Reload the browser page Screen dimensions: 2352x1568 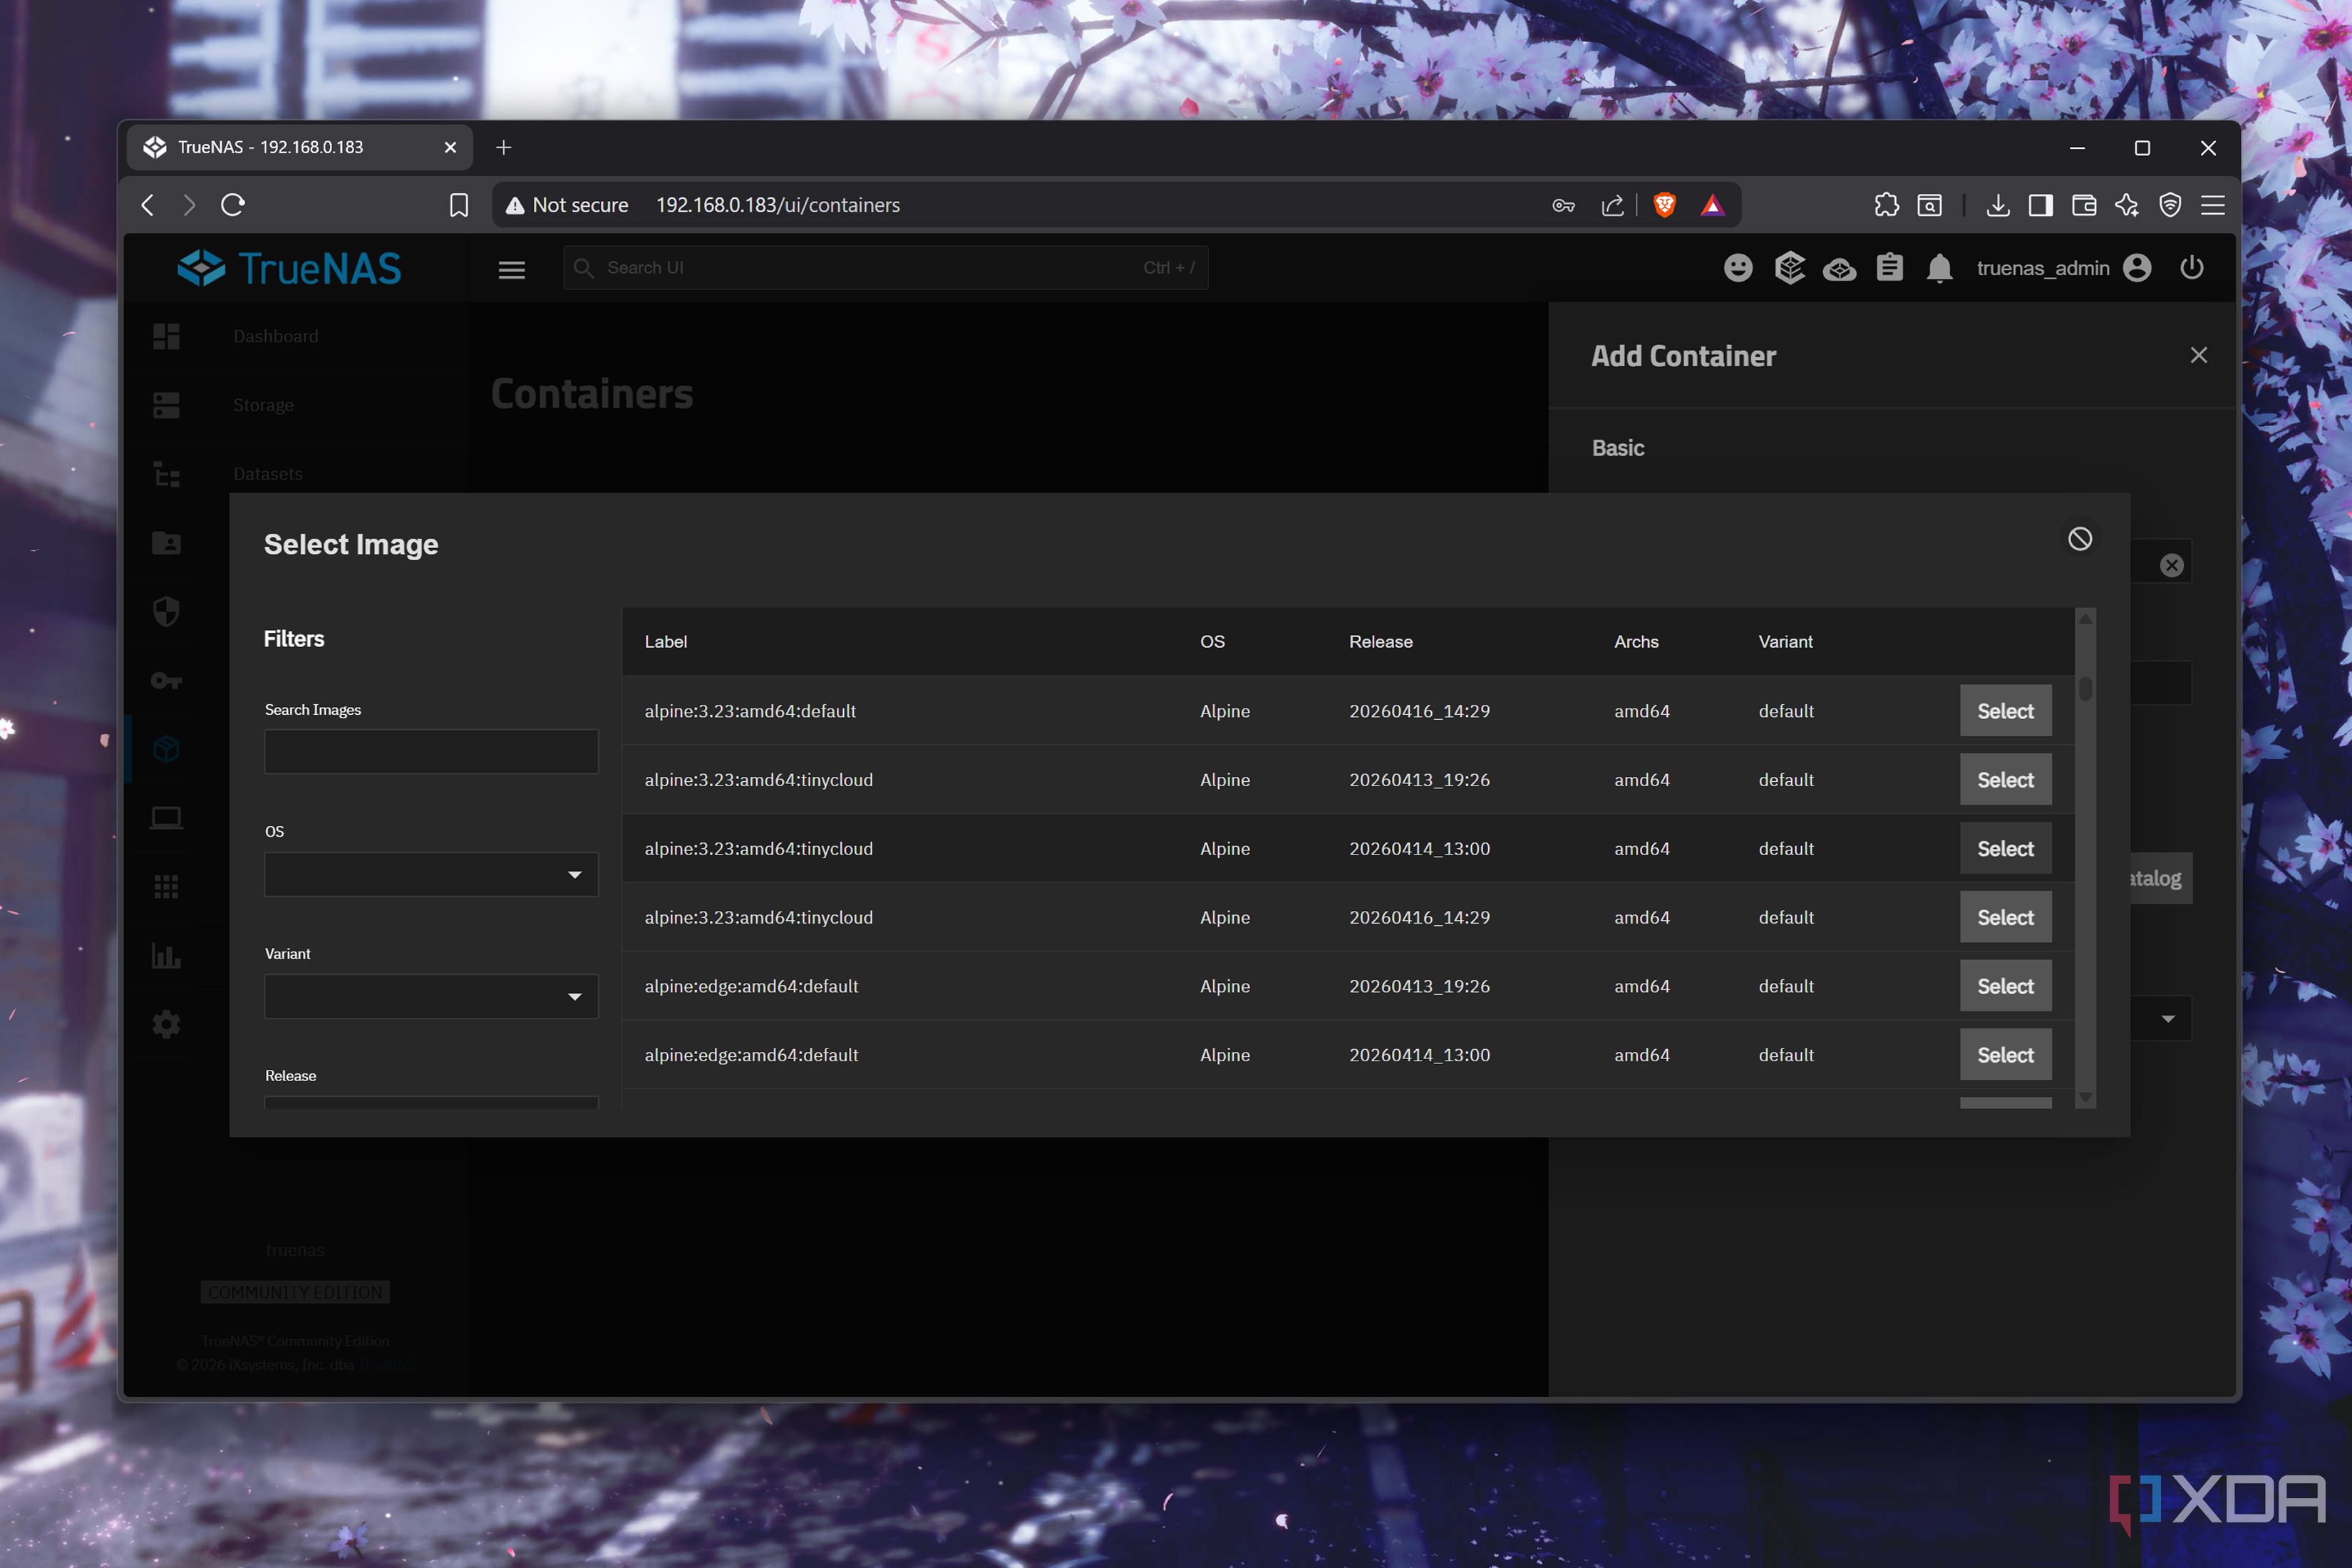point(233,205)
